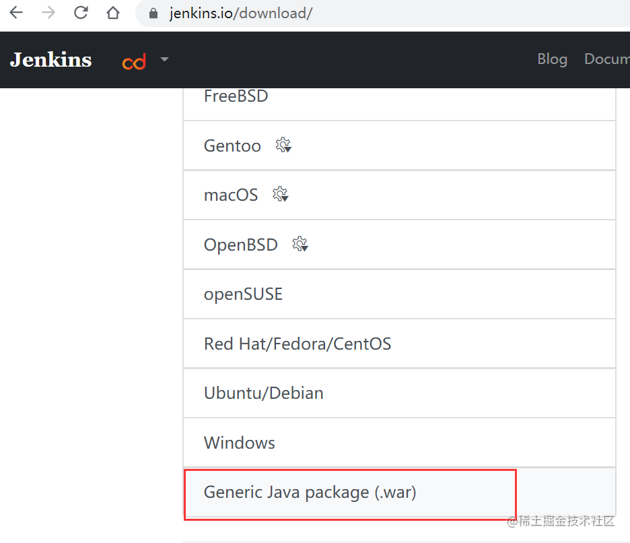
Task: Click the browser back arrow
Action: [15, 13]
